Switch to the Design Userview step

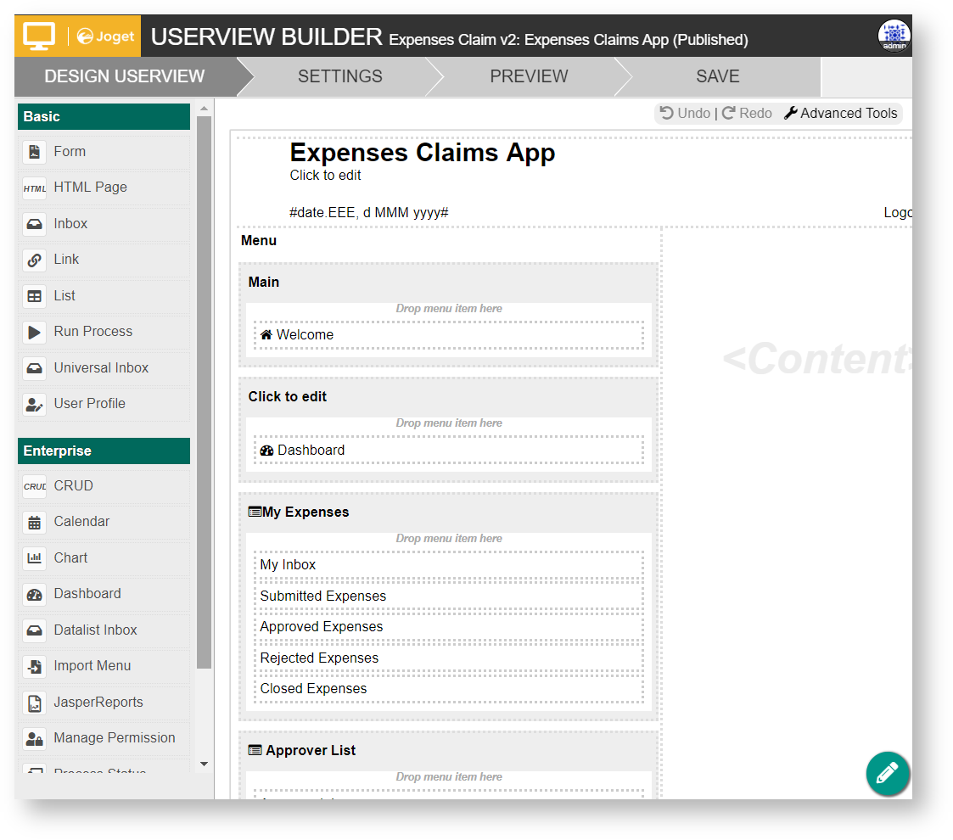(125, 76)
